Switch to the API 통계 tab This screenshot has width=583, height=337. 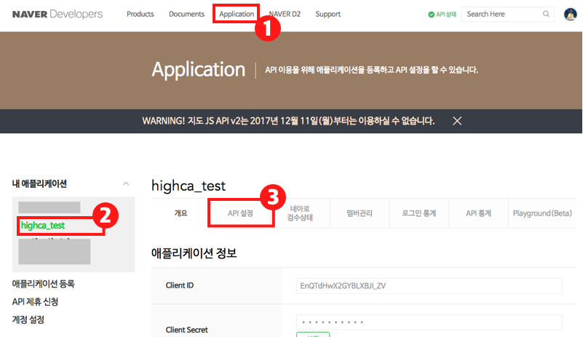pyautogui.click(x=478, y=213)
